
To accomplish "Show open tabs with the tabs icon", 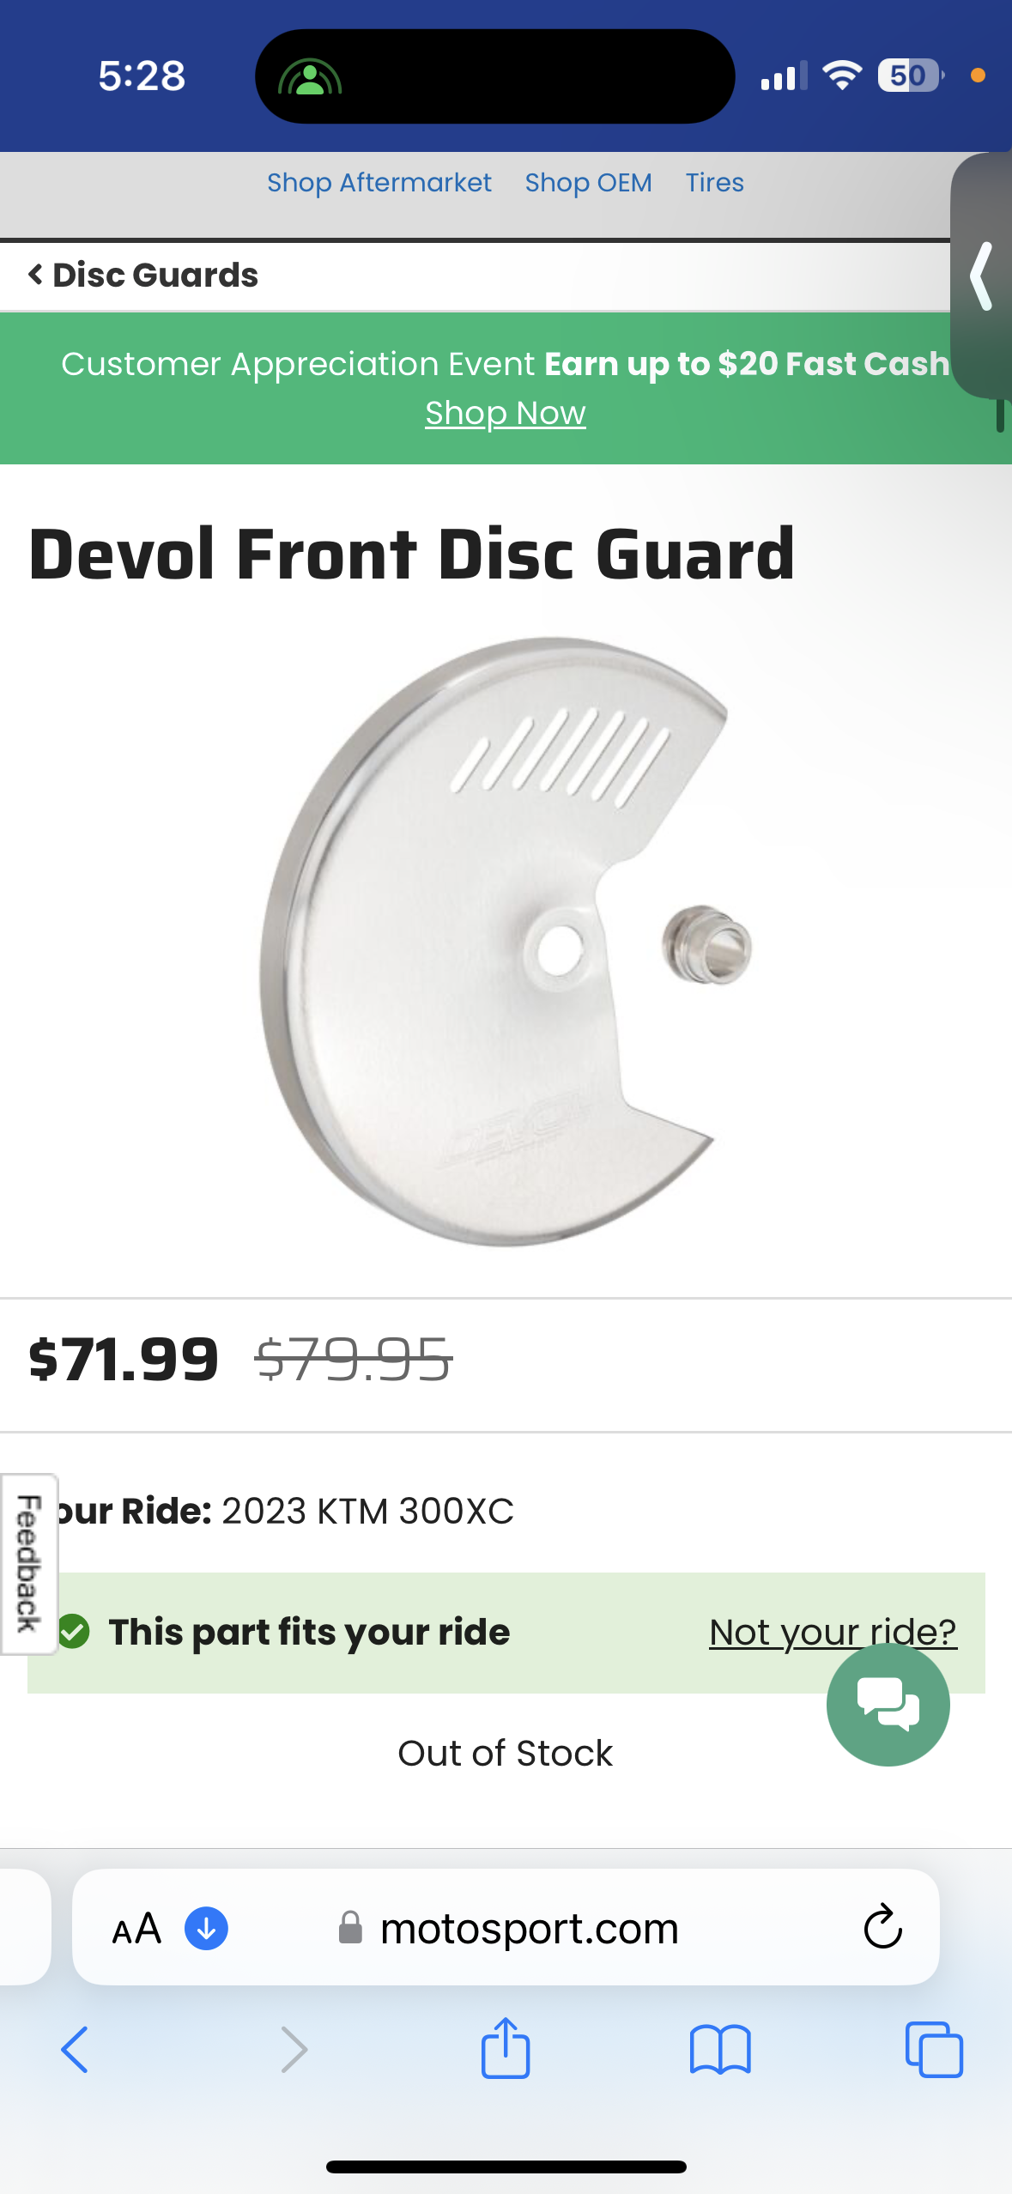I will [934, 2050].
